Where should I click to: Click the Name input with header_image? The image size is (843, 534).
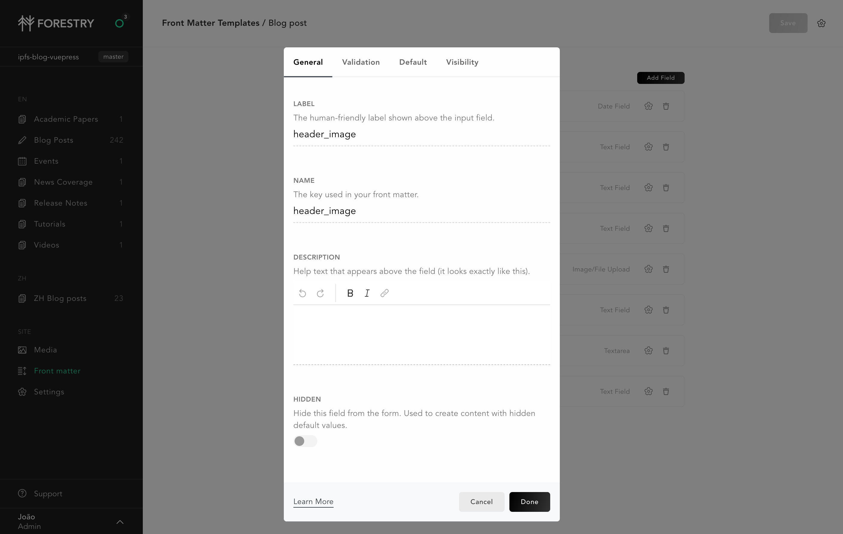pyautogui.click(x=421, y=211)
